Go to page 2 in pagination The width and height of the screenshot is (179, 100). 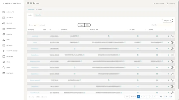[x=142, y=97]
